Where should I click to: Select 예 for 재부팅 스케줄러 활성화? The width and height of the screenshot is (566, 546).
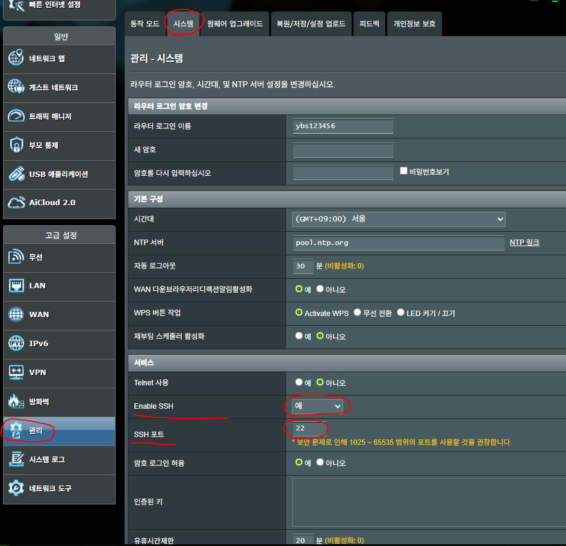pos(299,336)
